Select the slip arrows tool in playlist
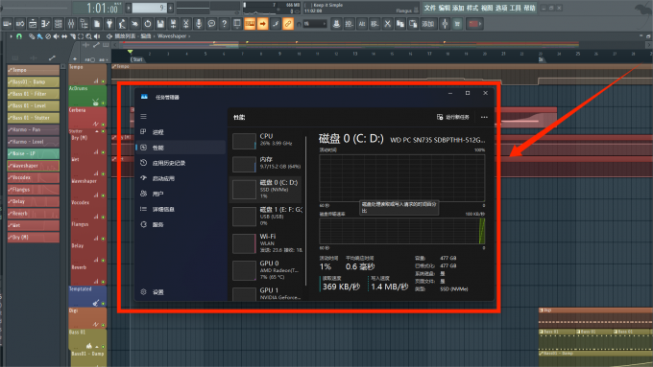The height and width of the screenshot is (367, 653). [x=64, y=36]
